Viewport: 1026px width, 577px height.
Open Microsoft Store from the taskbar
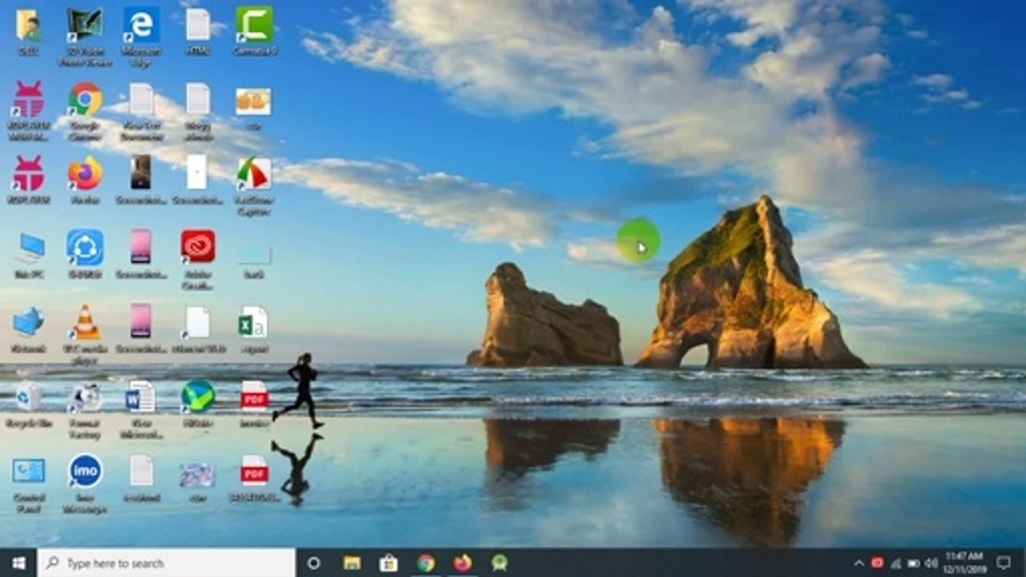389,563
